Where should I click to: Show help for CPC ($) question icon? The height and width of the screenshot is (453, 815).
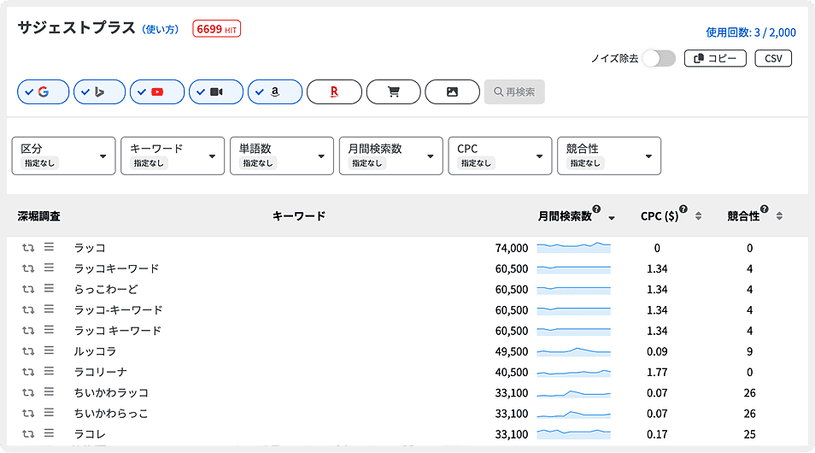click(x=683, y=209)
